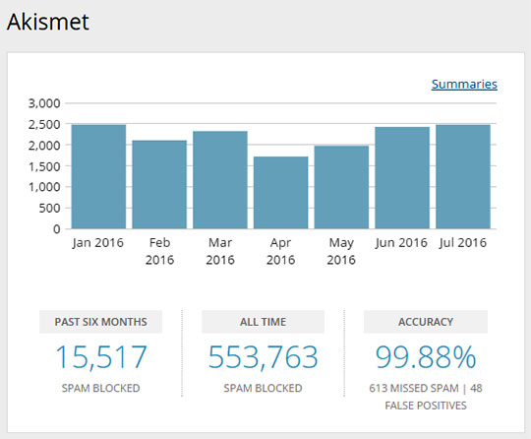531x439 pixels.
Task: Click the Jul 2016 axis label
Action: click(x=463, y=243)
